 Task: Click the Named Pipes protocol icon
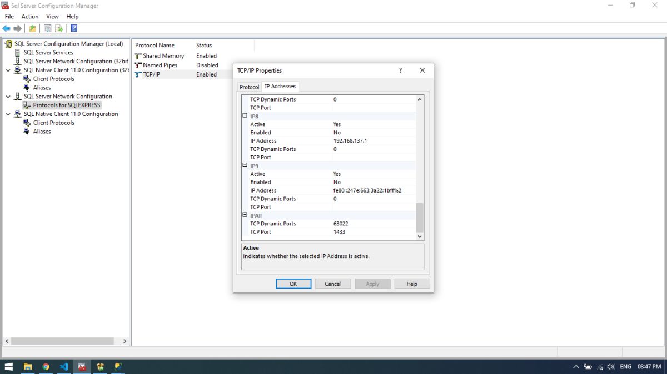coord(138,65)
